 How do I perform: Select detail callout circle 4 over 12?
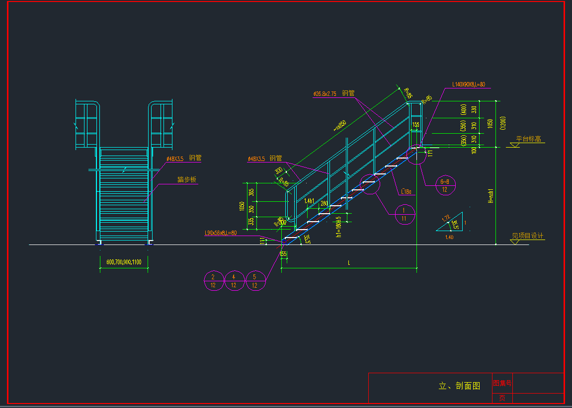pos(234,281)
